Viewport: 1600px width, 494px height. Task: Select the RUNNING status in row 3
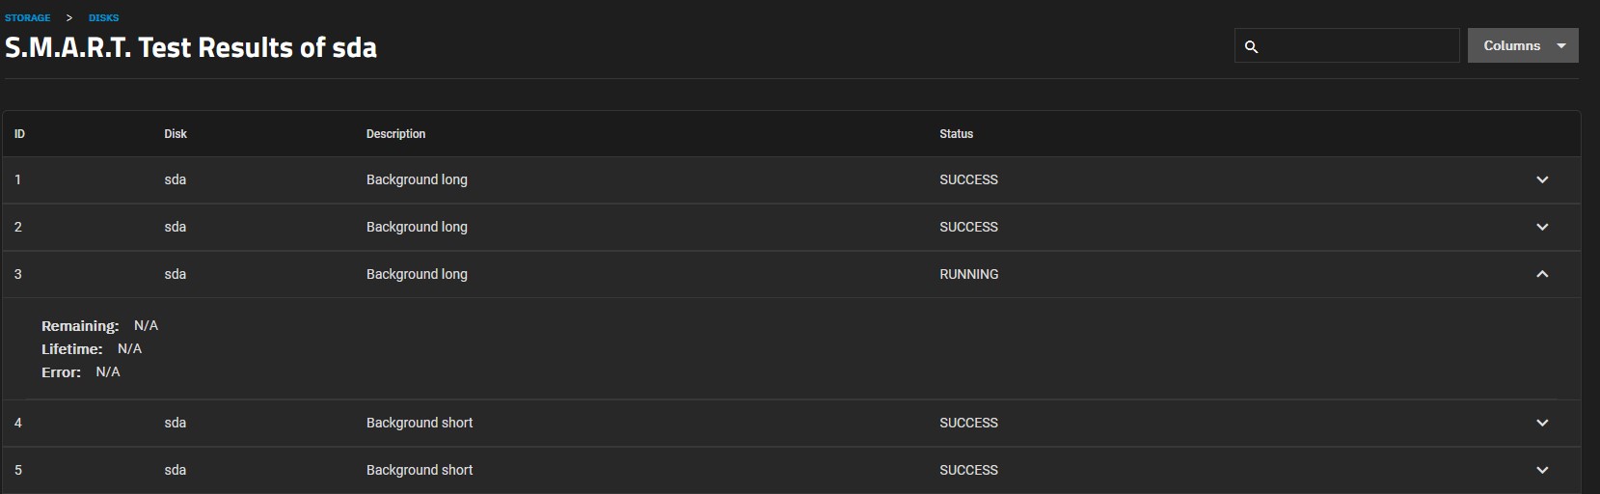tap(969, 274)
